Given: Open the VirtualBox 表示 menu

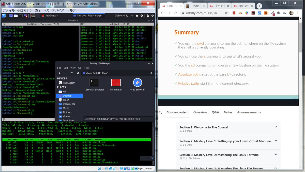Looking at the screenshot, I should click(x=38, y=10).
